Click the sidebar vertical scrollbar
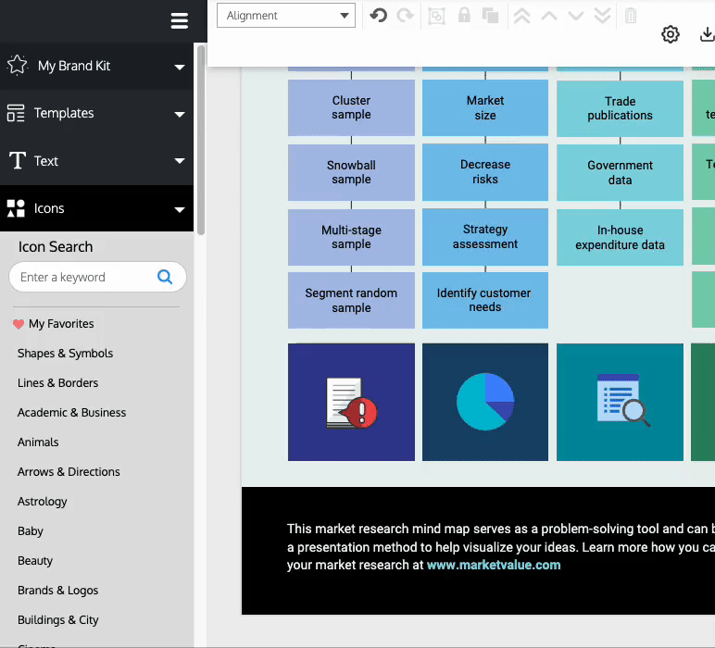This screenshot has width=715, height=648. coord(201,140)
